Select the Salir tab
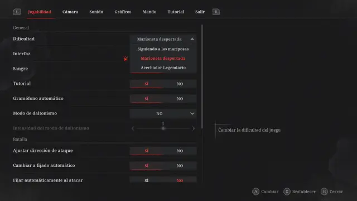The image size is (357, 201). (x=200, y=12)
